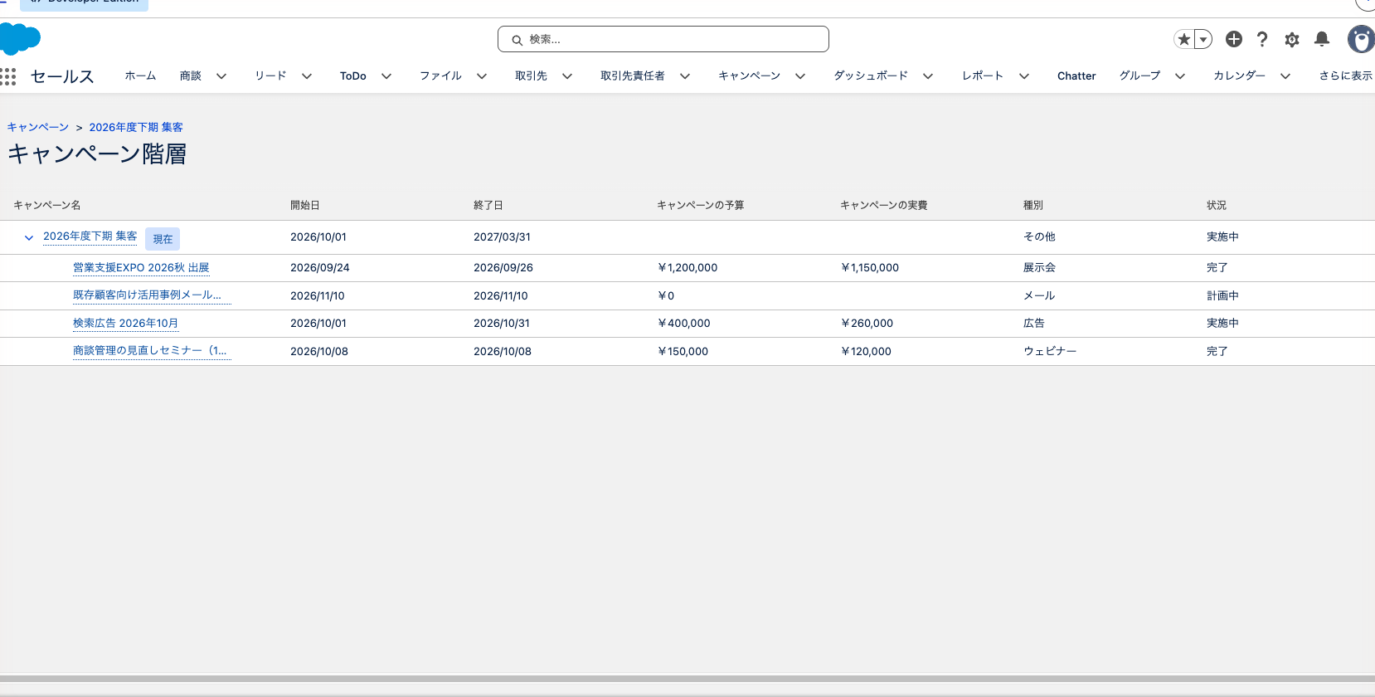Click さらに表示 to show more tabs

click(1346, 76)
